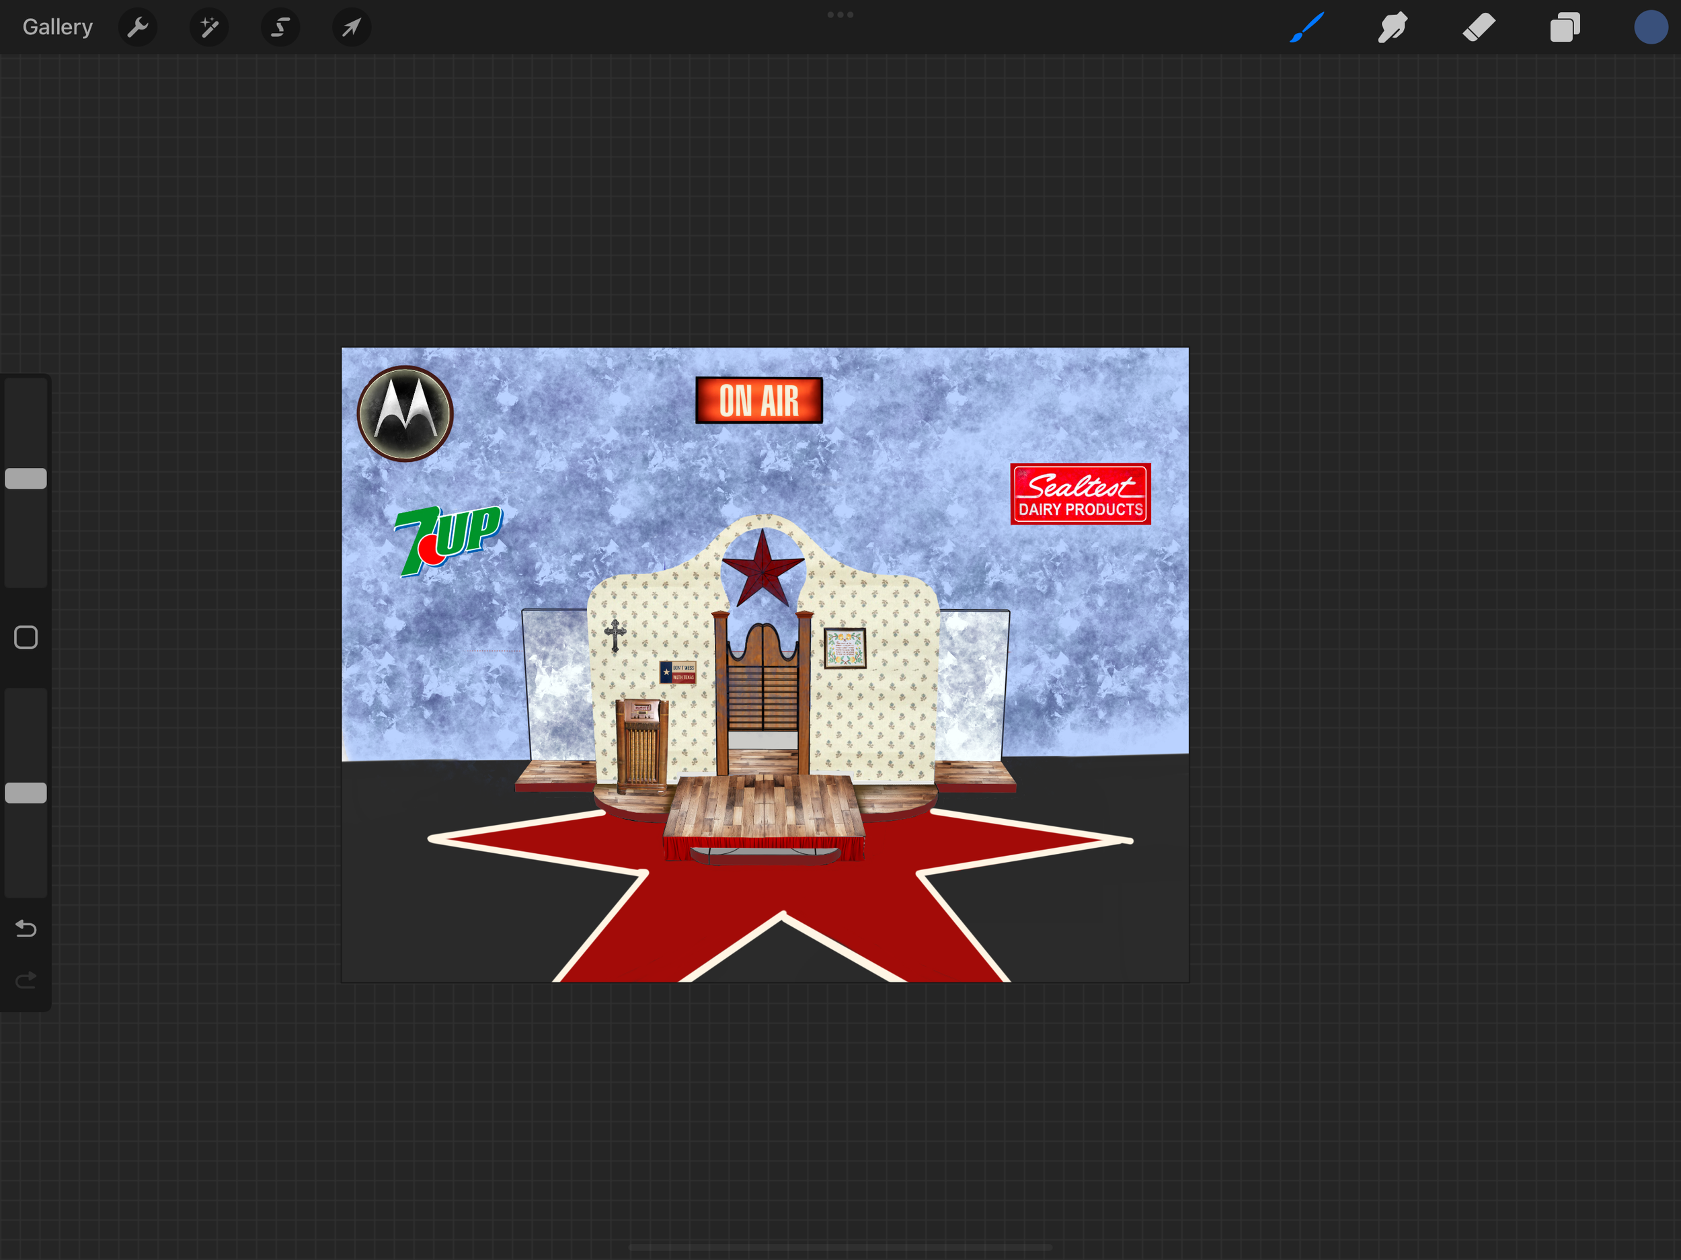
Task: Click the brush opacity slider handle
Action: 26,793
